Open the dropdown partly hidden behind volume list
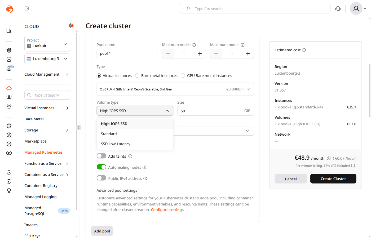371x238 pixels. tap(214, 131)
